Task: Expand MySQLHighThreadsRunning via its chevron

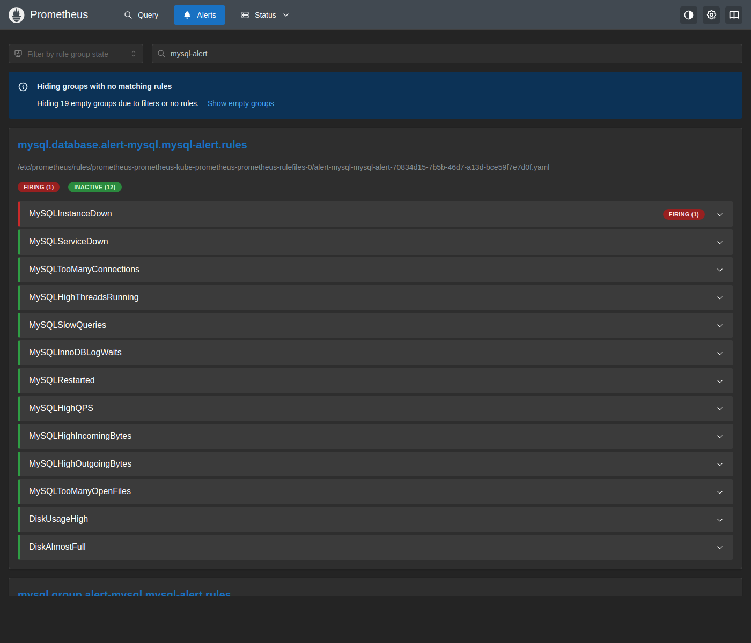Action: pos(720,298)
